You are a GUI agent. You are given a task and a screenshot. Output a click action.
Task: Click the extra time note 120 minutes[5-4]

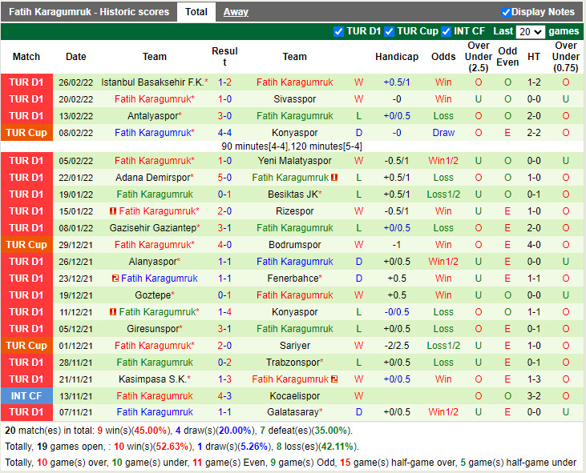tap(326, 146)
